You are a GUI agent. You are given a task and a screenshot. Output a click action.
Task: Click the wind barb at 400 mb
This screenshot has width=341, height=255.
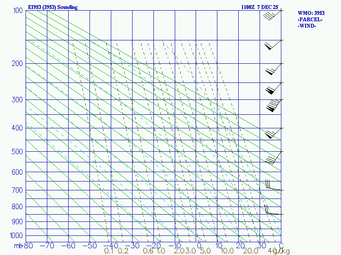pyautogui.click(x=273, y=133)
